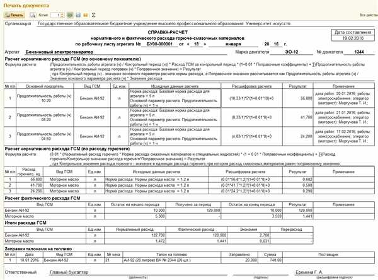Select oil result 0,682 cell
Screen dimensions: 378x280
[x=298, y=179]
